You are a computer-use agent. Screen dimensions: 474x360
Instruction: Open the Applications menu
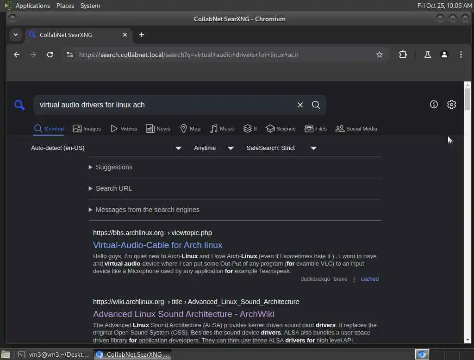[x=33, y=6]
